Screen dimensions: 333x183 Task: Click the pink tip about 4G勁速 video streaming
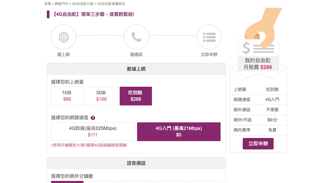[x=89, y=145]
